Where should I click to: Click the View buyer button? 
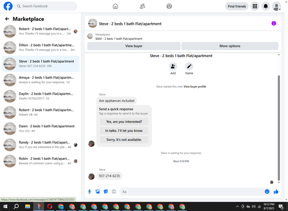click(x=134, y=46)
